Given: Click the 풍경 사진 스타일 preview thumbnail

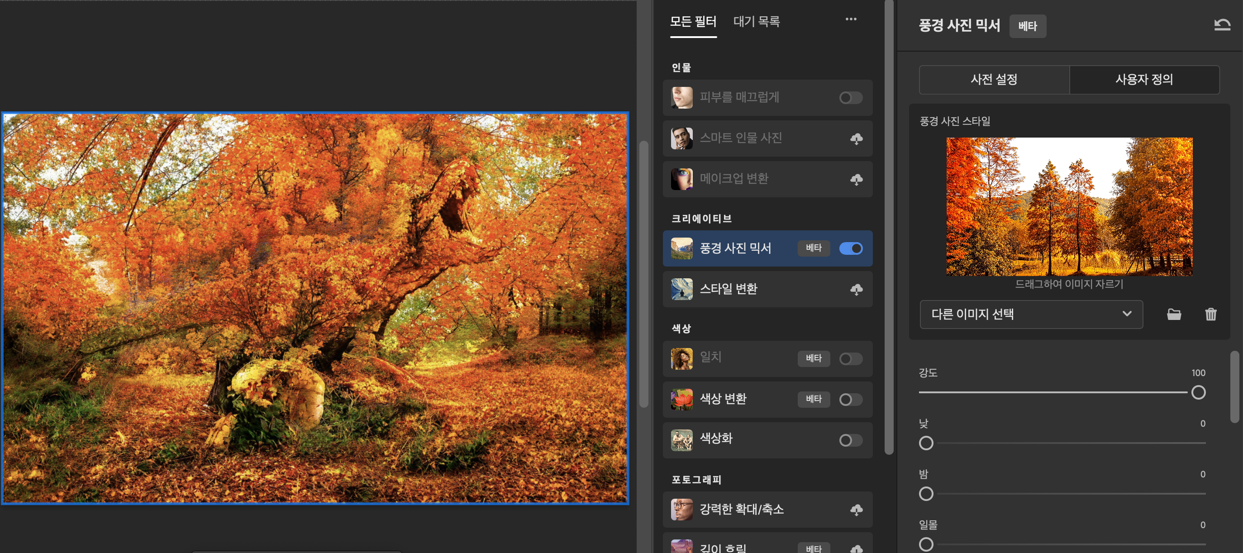Looking at the screenshot, I should pos(1069,206).
